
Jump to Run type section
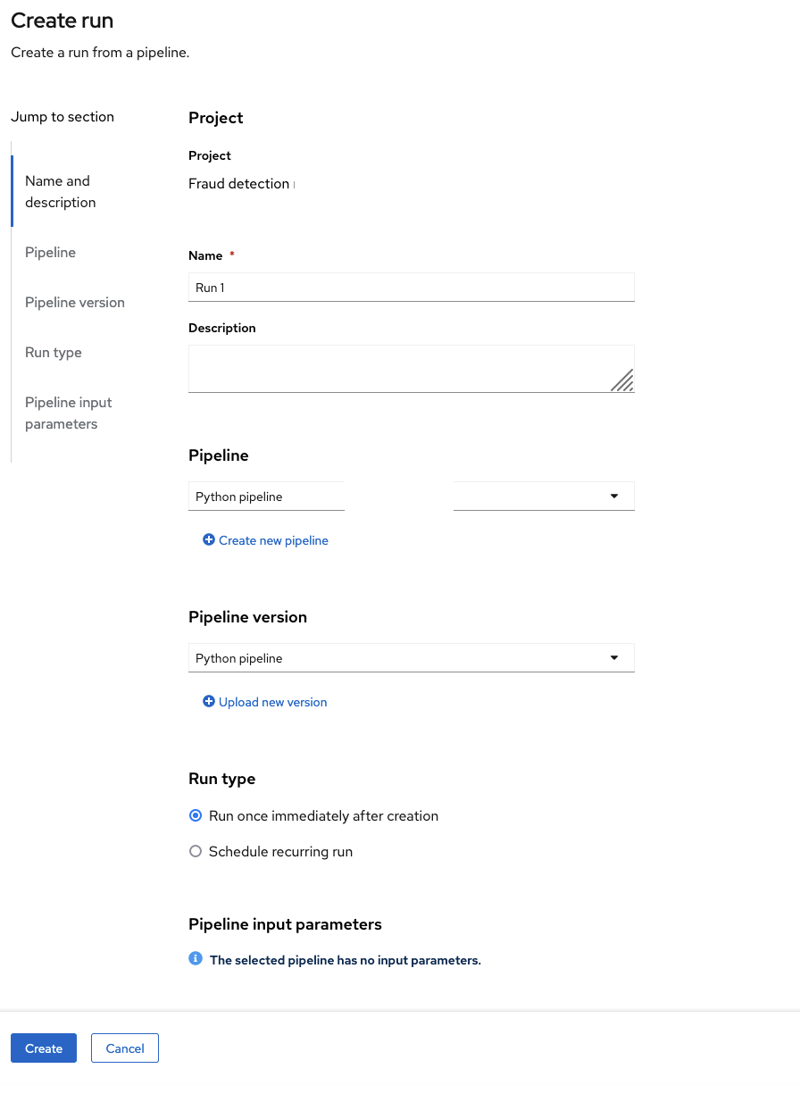point(54,353)
